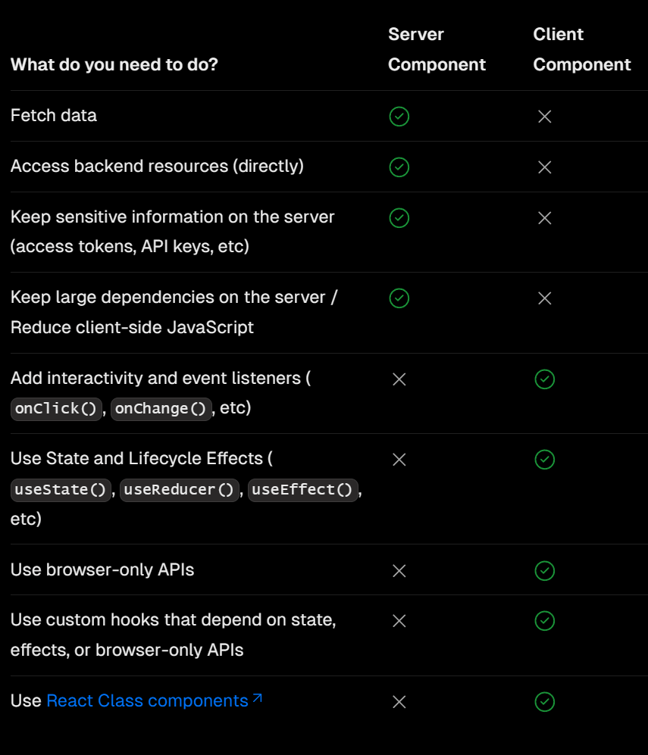Click the useEffect() code tag
Viewport: 648px width, 755px height.
tap(302, 490)
